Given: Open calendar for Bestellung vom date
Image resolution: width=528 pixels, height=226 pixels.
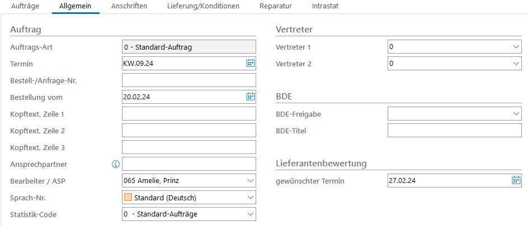Looking at the screenshot, I should pos(251,97).
